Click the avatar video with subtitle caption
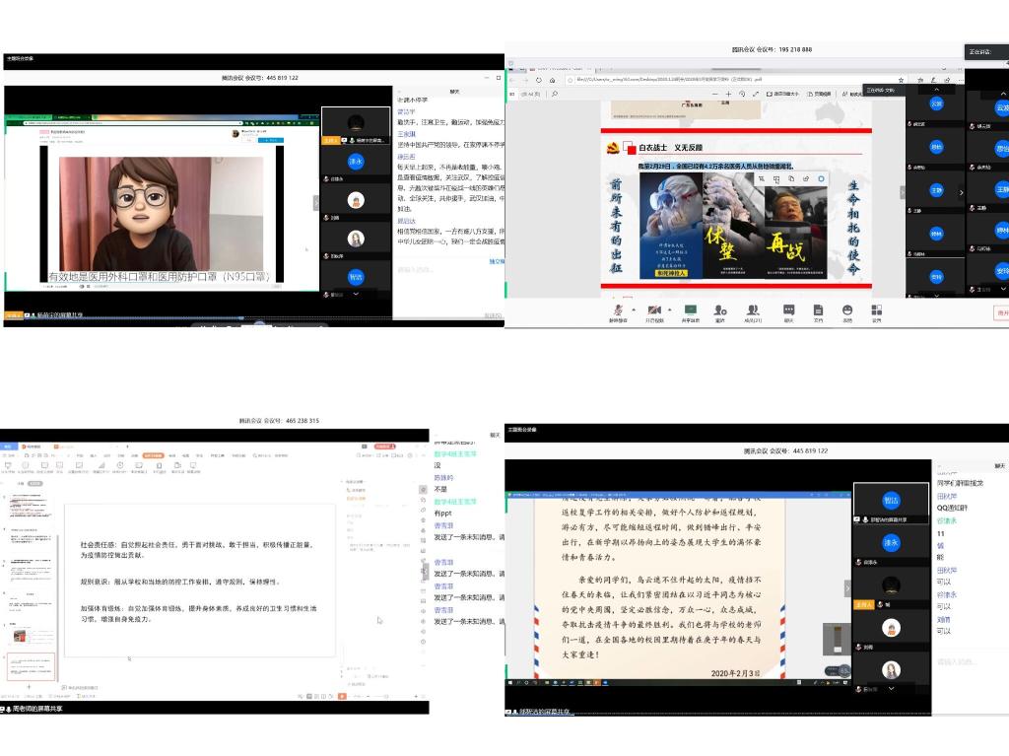This screenshot has height=756, width=1009. click(161, 217)
